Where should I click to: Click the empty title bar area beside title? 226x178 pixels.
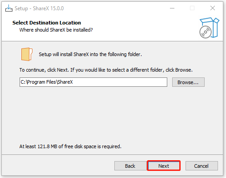click(x=116, y=8)
